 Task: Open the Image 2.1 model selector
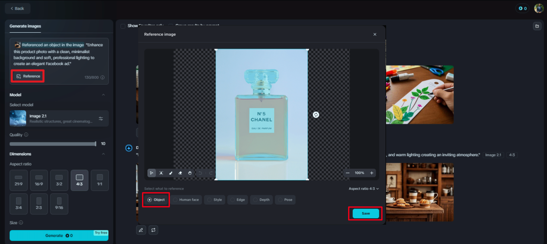(x=59, y=118)
